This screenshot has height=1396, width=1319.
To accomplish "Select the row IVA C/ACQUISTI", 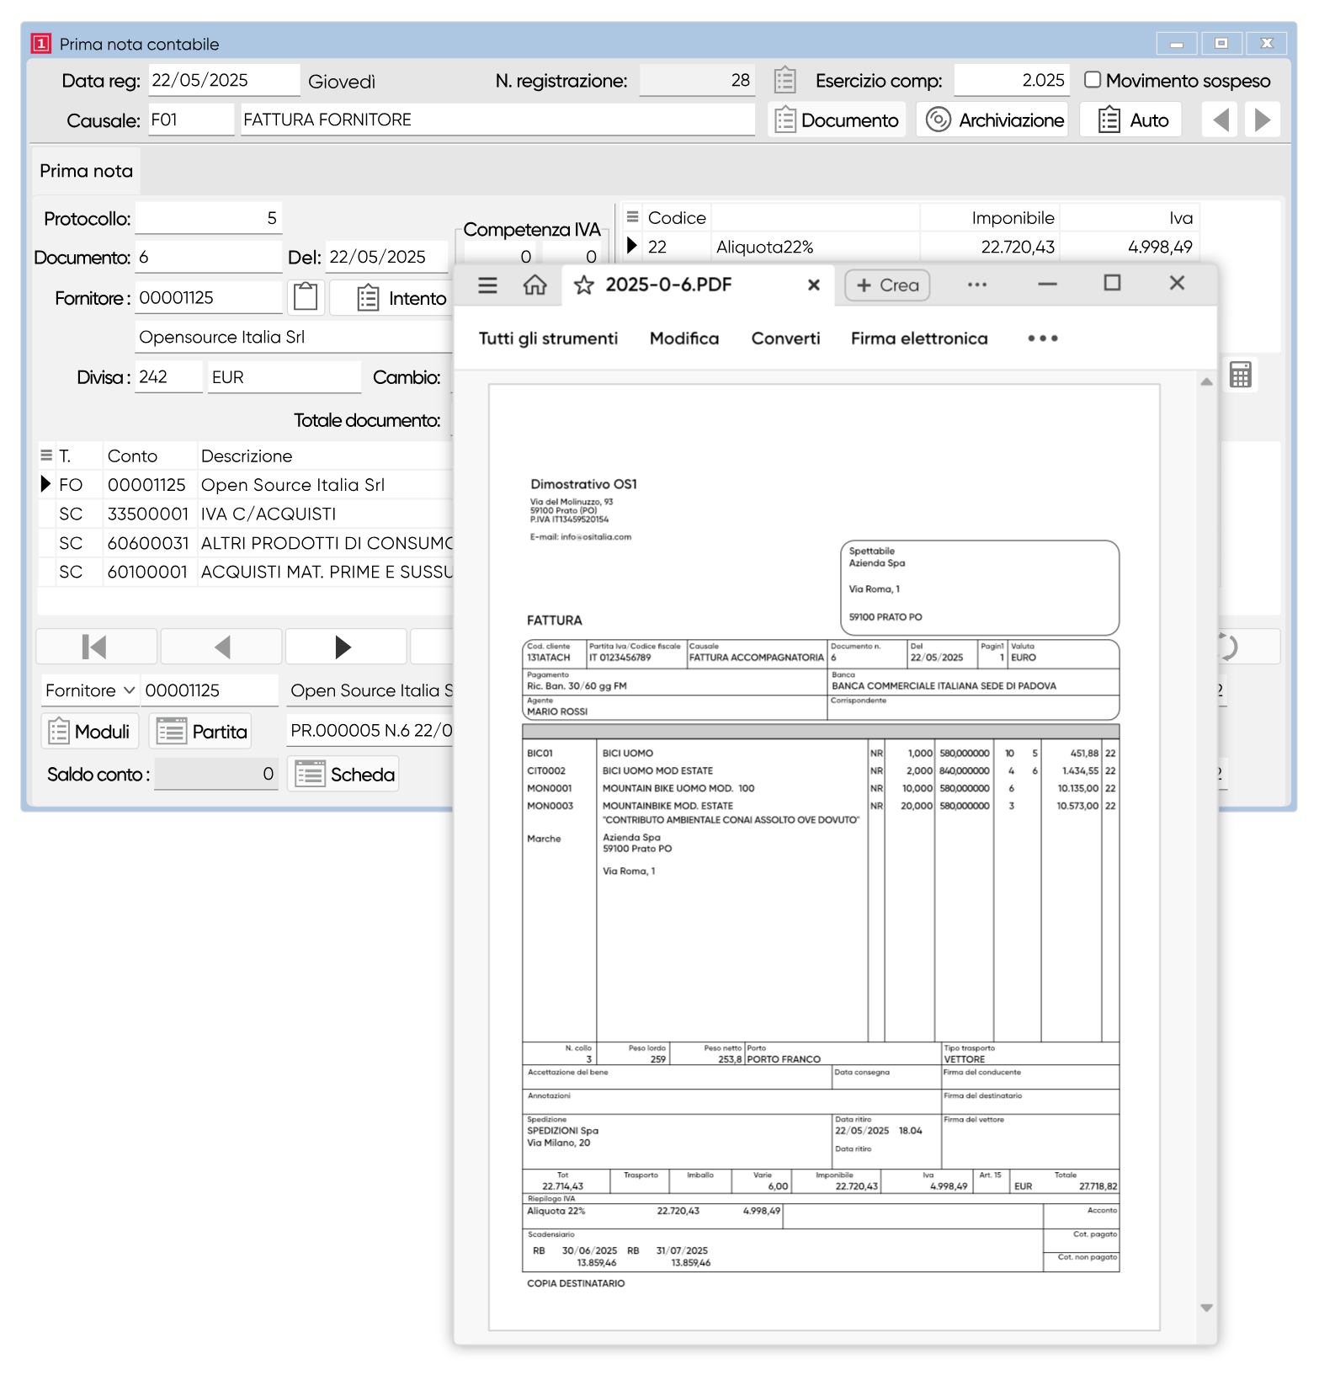I will (x=245, y=514).
